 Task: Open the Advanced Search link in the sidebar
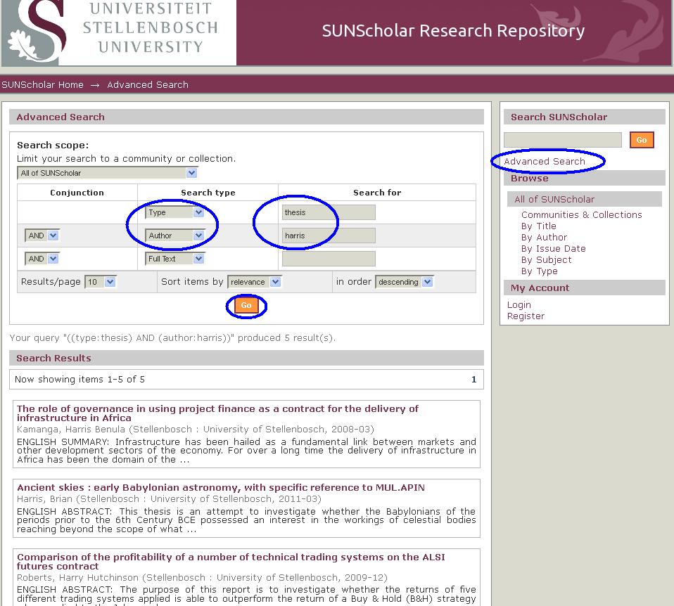(545, 162)
